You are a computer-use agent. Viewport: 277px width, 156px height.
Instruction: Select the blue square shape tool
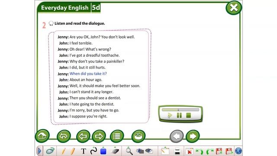pos(103,151)
